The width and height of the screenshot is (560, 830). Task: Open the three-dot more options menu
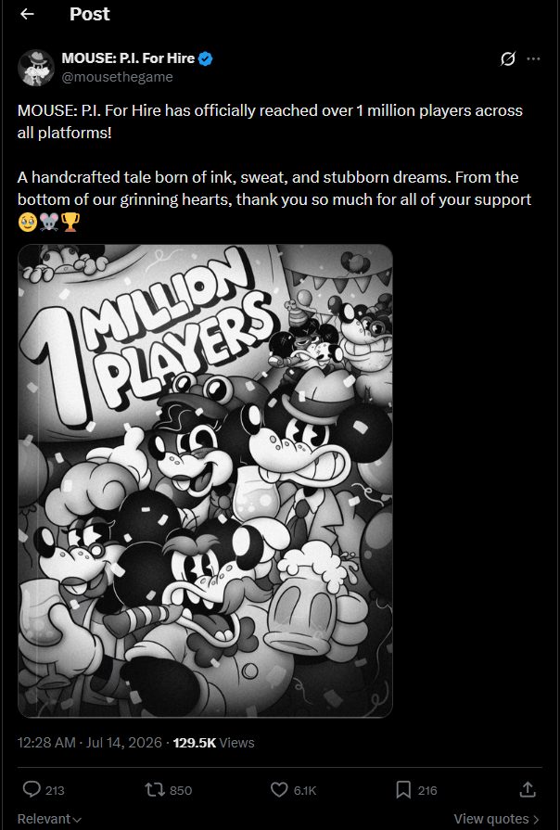(533, 58)
